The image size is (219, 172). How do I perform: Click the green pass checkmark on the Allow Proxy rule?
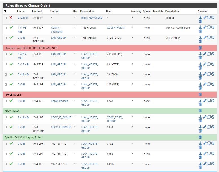11,38
